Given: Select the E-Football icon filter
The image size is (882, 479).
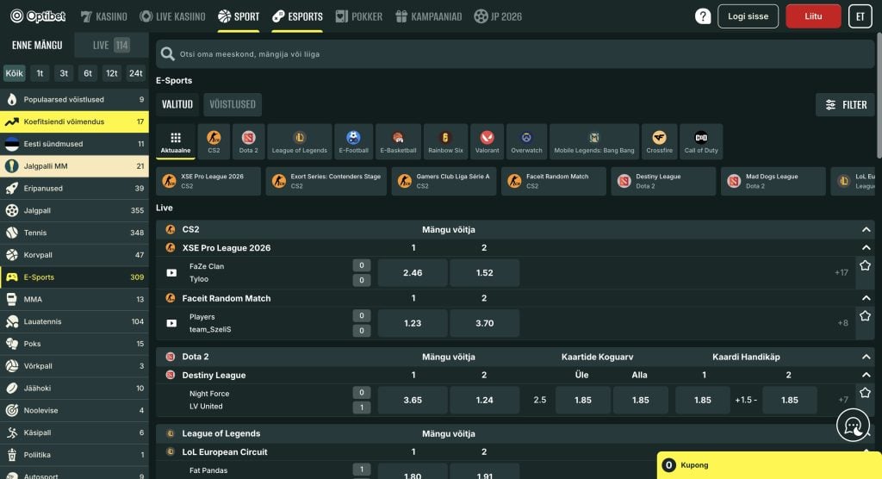Looking at the screenshot, I should (353, 141).
